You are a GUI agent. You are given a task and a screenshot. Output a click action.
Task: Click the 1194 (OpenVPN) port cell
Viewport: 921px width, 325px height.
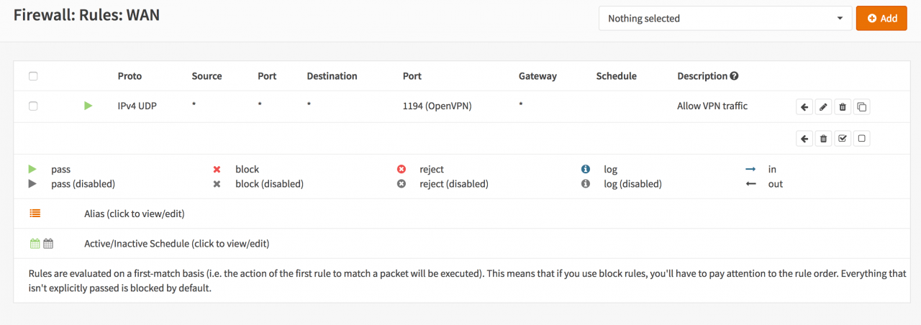pyautogui.click(x=437, y=106)
